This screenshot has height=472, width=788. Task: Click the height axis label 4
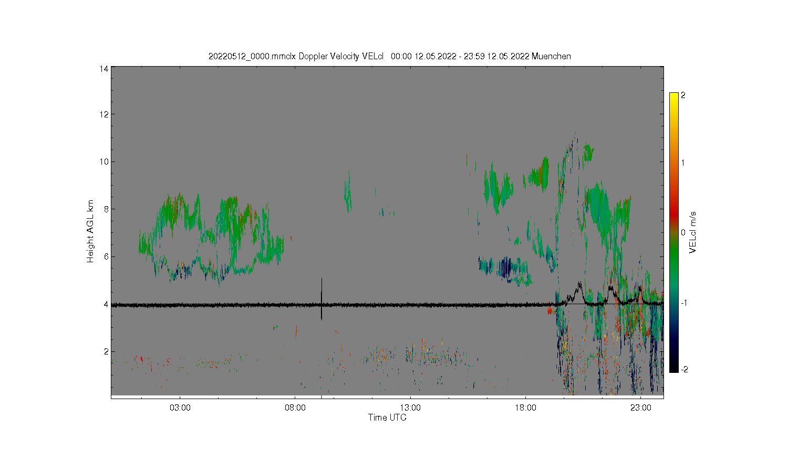[106, 304]
